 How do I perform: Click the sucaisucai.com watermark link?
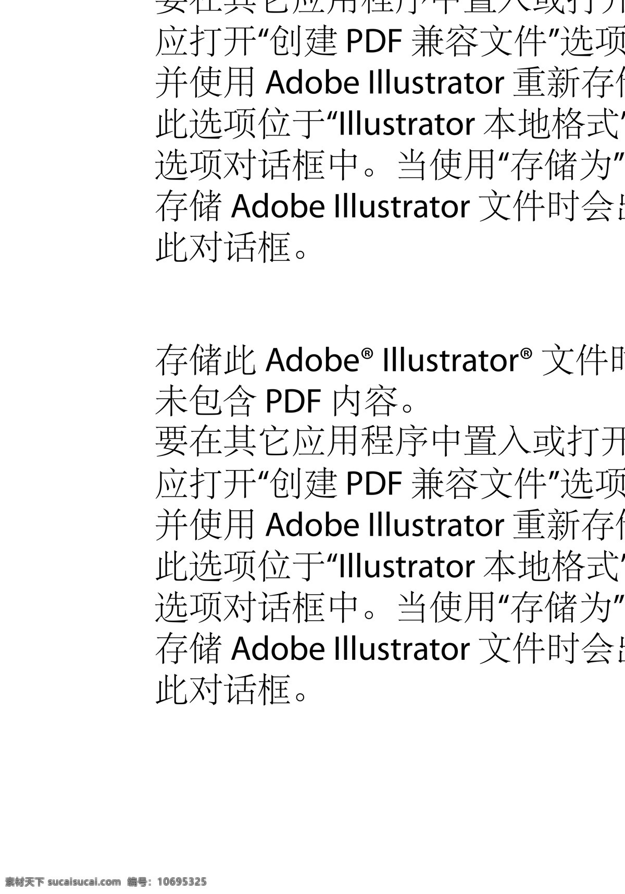pyautogui.click(x=84, y=882)
